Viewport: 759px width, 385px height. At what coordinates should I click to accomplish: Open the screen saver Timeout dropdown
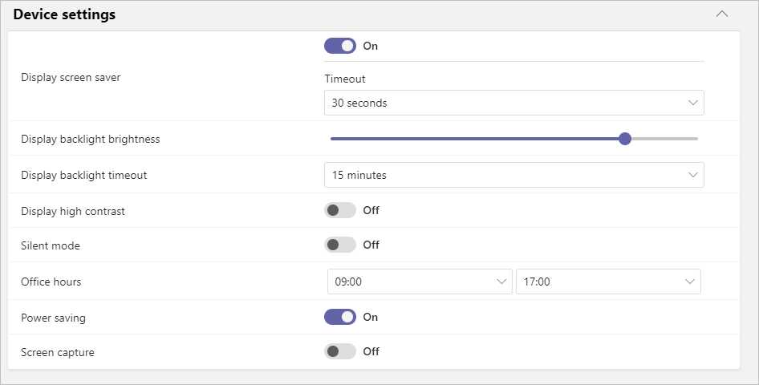(514, 103)
